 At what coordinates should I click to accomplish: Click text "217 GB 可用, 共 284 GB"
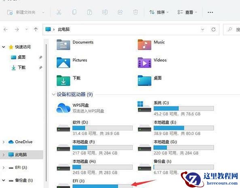[x=95, y=153]
